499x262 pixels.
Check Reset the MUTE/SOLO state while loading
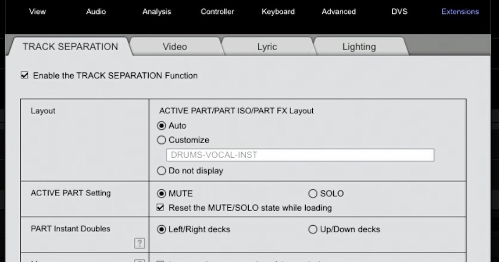pyautogui.click(x=161, y=208)
